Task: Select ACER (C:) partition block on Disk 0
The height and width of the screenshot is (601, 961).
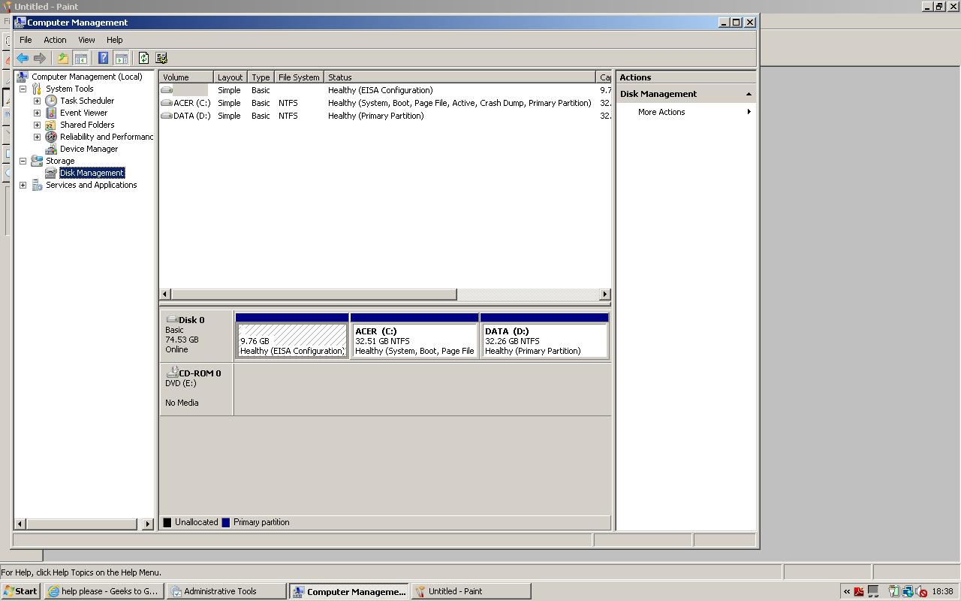Action: (414, 336)
